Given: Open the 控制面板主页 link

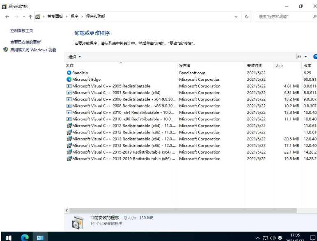Looking at the screenshot, I should 22,31.
